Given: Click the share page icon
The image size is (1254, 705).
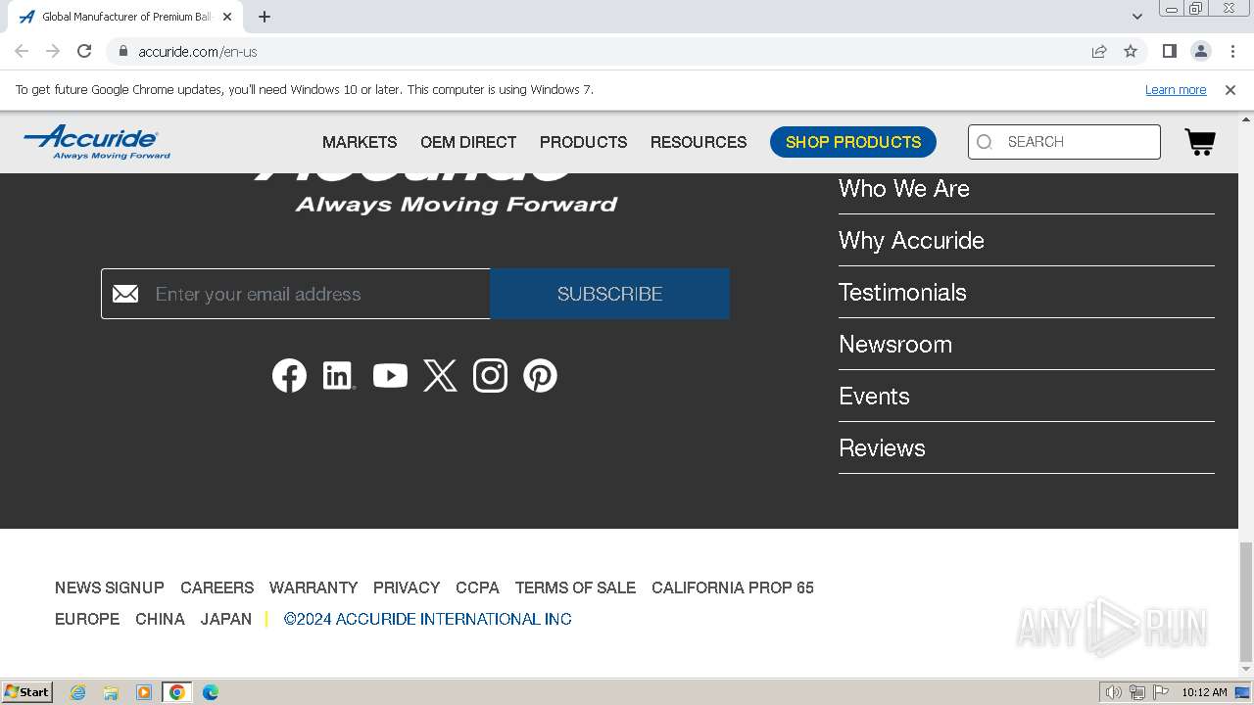Looking at the screenshot, I should coord(1099,51).
